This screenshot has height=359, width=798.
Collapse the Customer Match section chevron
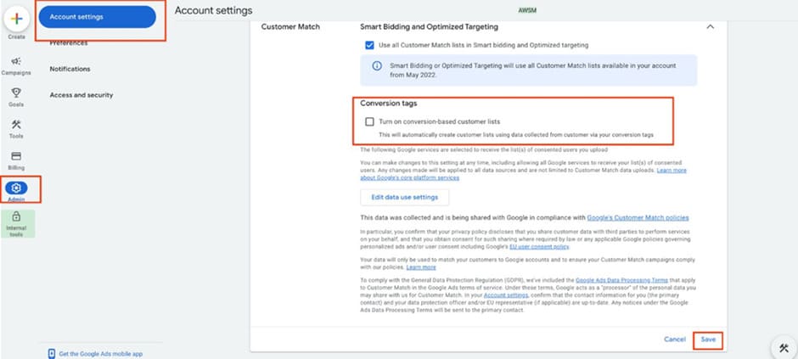710,26
